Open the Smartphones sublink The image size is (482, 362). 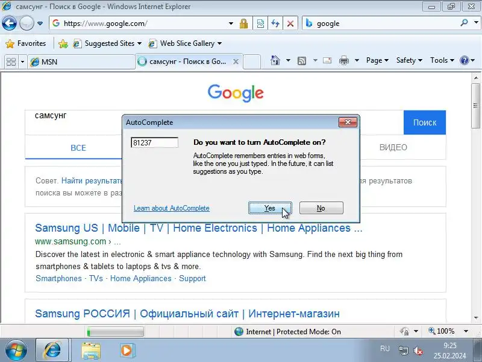coord(58,279)
